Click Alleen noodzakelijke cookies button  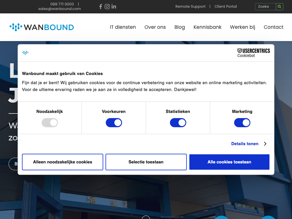(62, 162)
